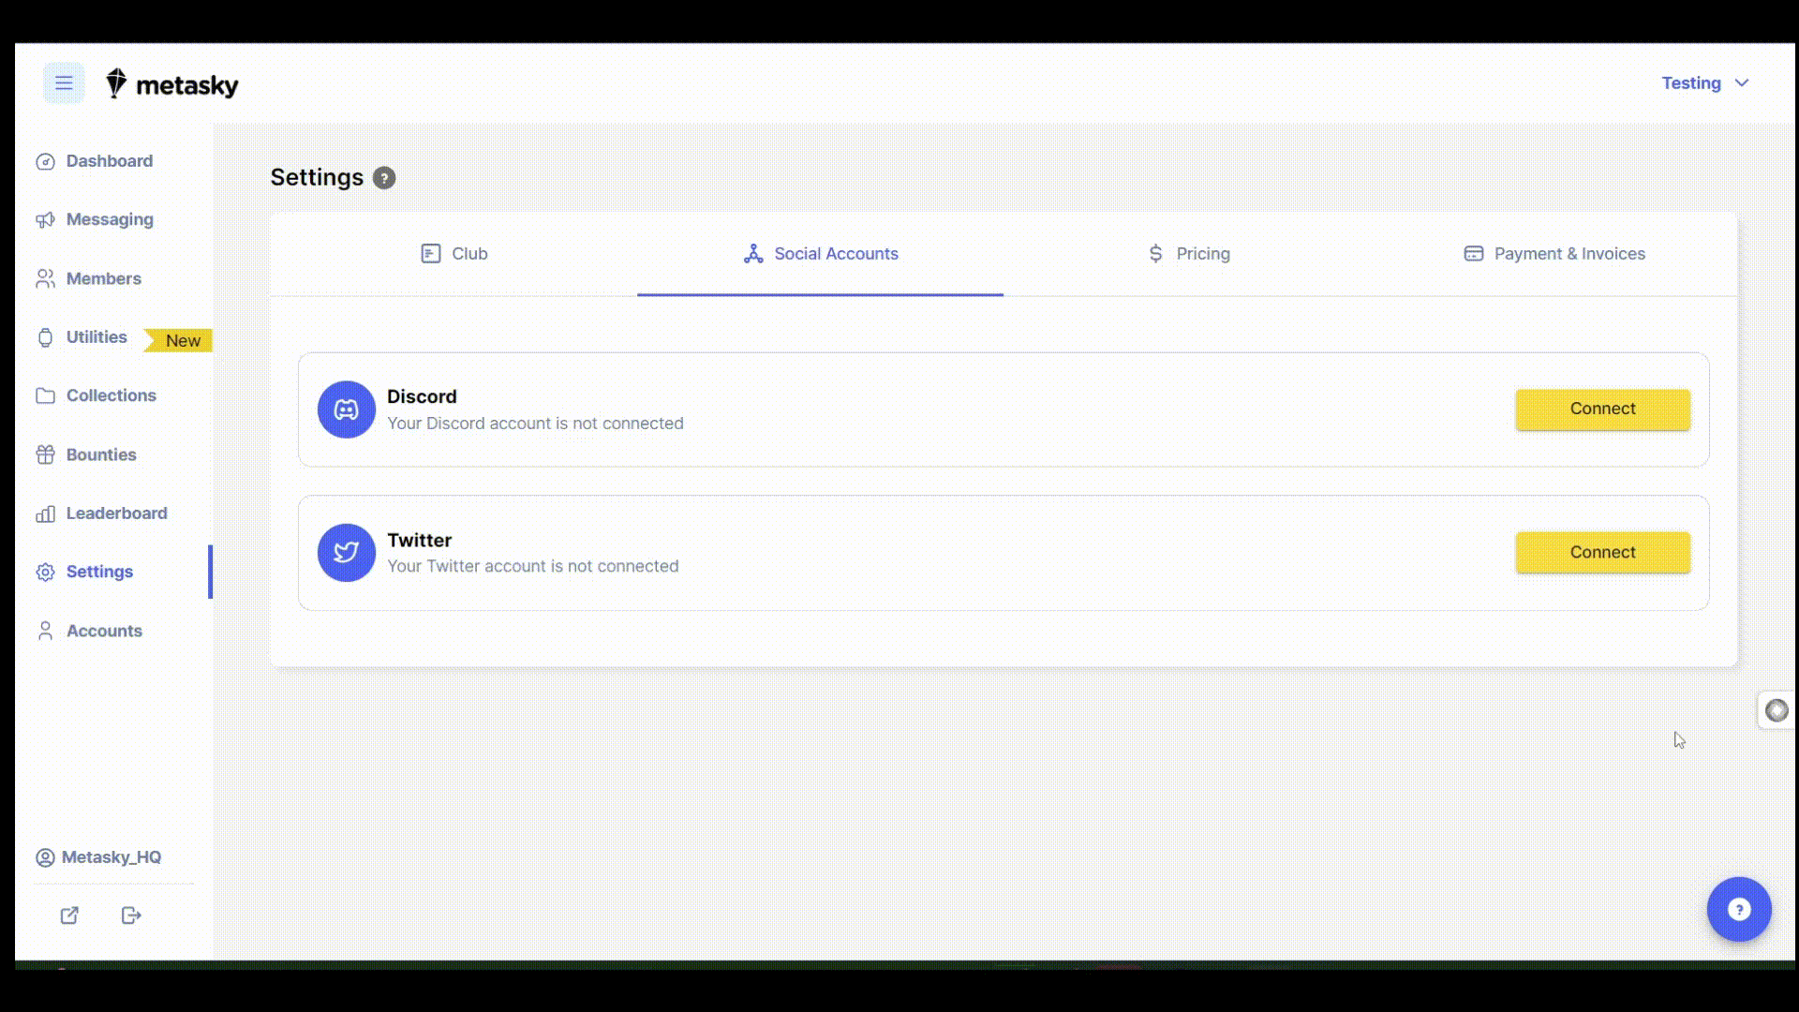The height and width of the screenshot is (1012, 1799).
Task: Click the Metasky_HQ profile link
Action: click(111, 857)
